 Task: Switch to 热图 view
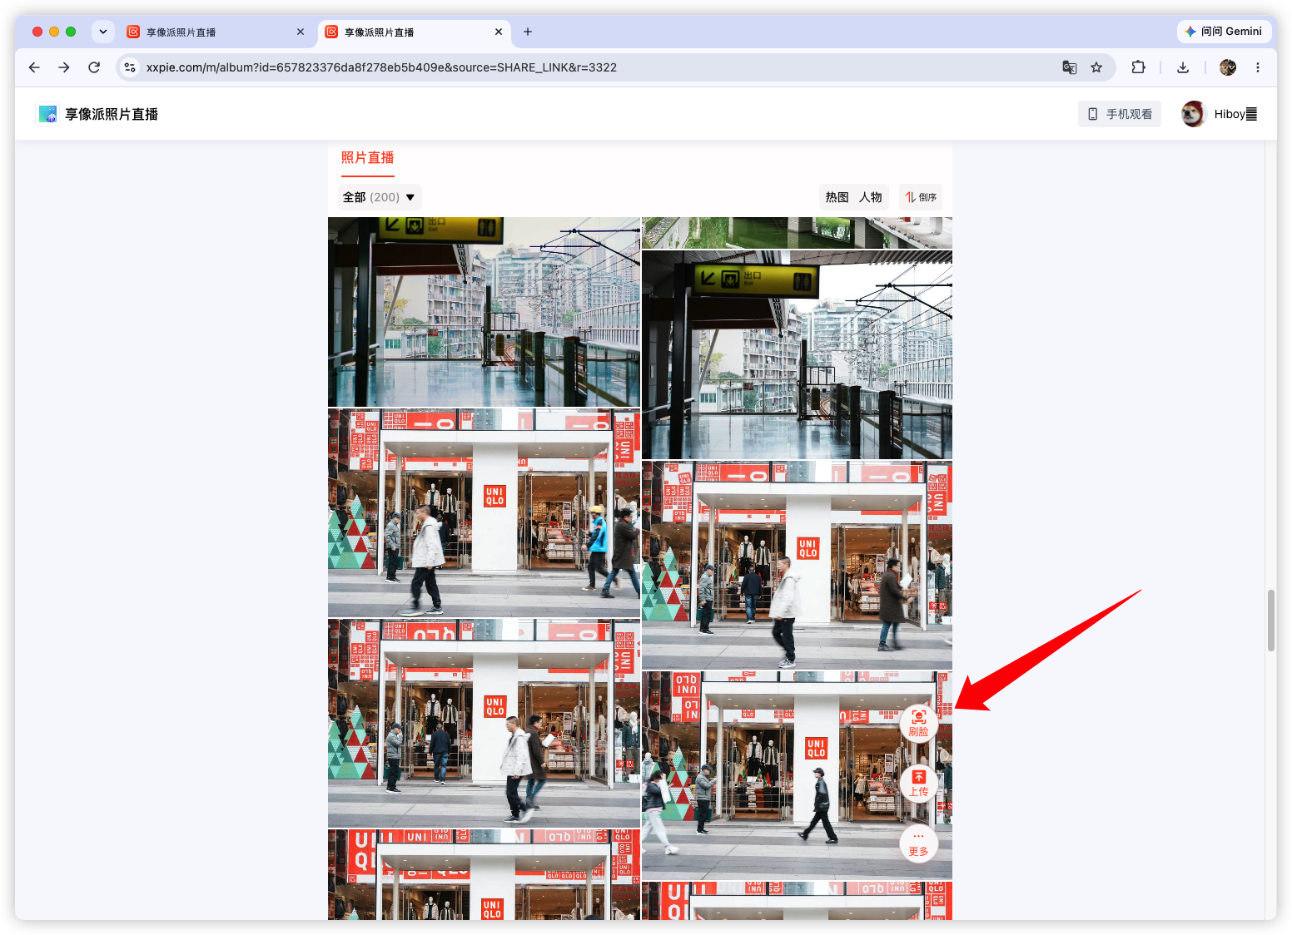pyautogui.click(x=837, y=197)
